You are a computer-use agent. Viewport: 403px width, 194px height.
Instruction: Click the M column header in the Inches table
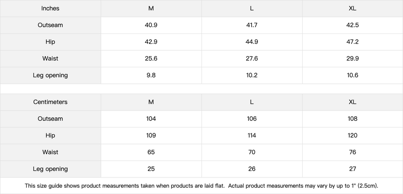pos(151,8)
